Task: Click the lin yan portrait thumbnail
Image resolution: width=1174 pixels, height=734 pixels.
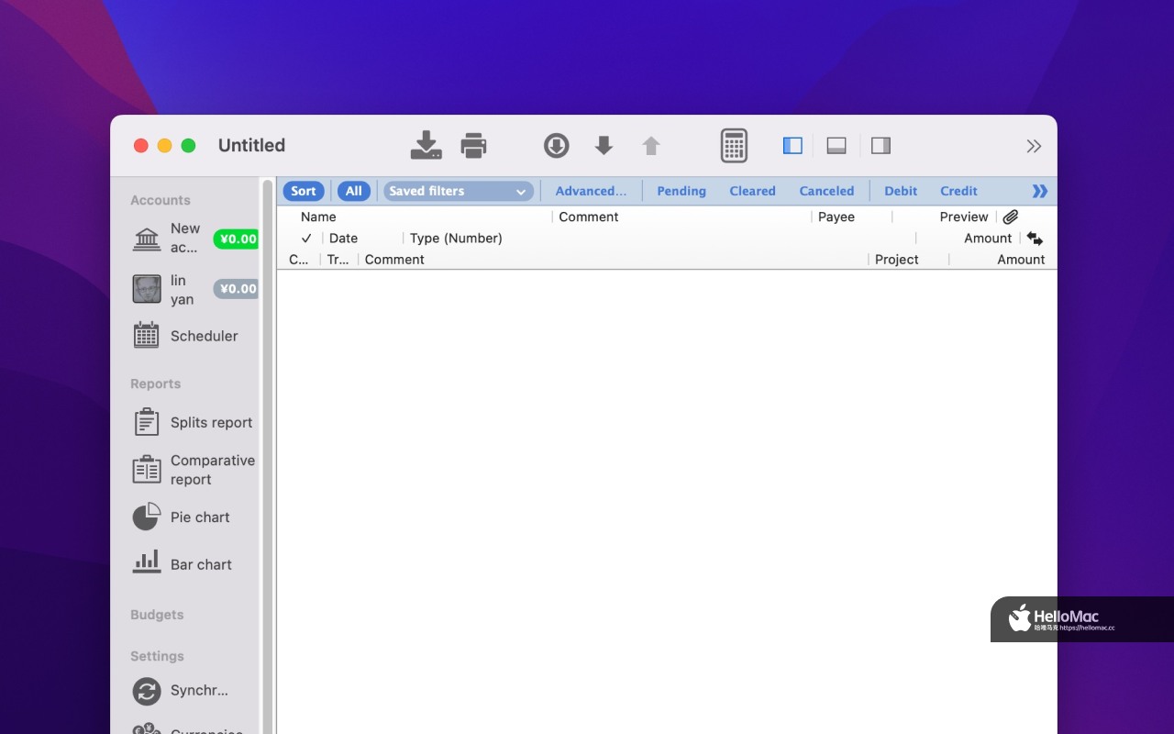Action: (147, 290)
